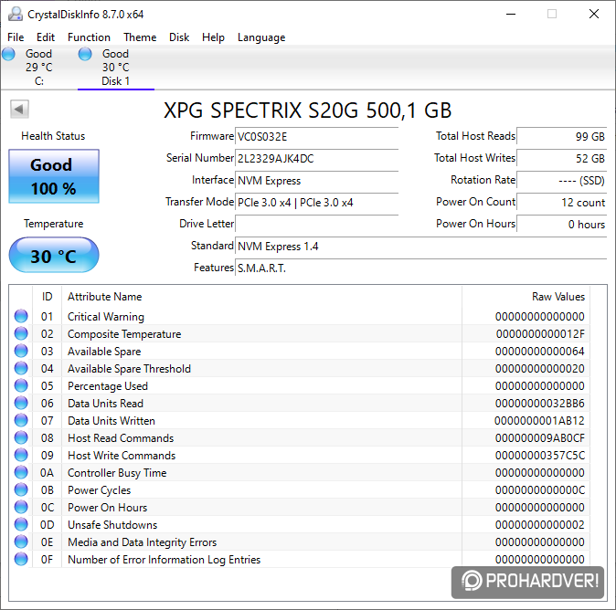
Task: Click the Interface field NVM Express
Action: coord(316,181)
